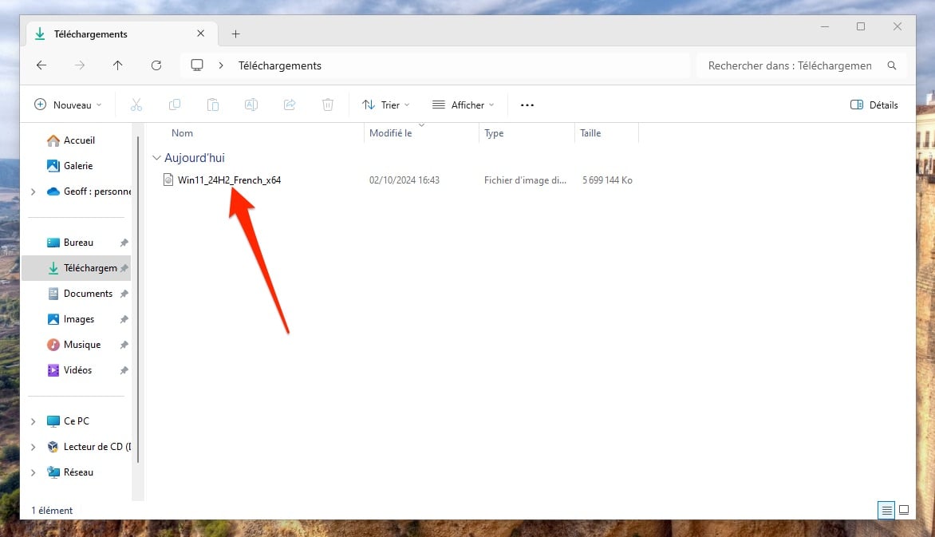The width and height of the screenshot is (935, 537).
Task: Click the PC monitor icon in address bar
Action: (197, 65)
